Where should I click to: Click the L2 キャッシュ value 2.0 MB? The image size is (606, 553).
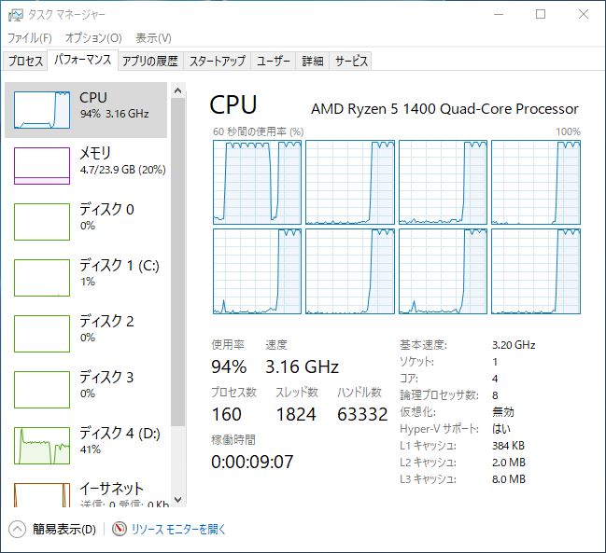509,462
